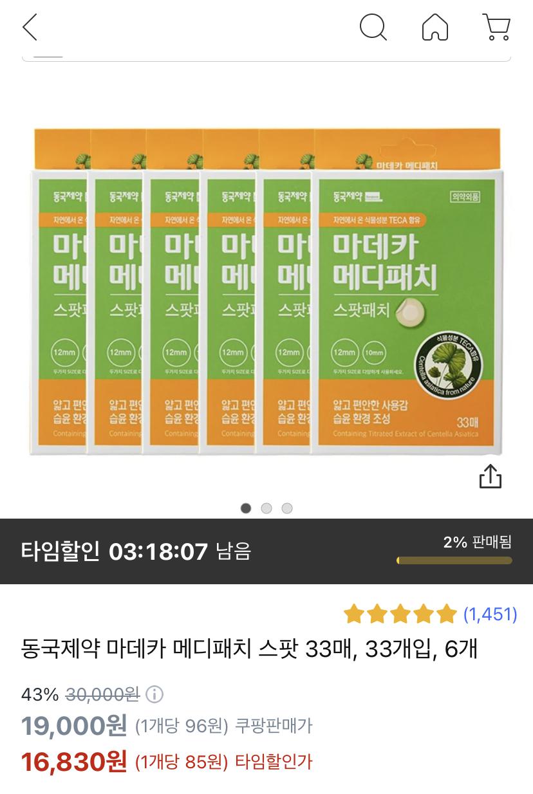Share product using the share icon
The image size is (533, 794).
click(491, 476)
